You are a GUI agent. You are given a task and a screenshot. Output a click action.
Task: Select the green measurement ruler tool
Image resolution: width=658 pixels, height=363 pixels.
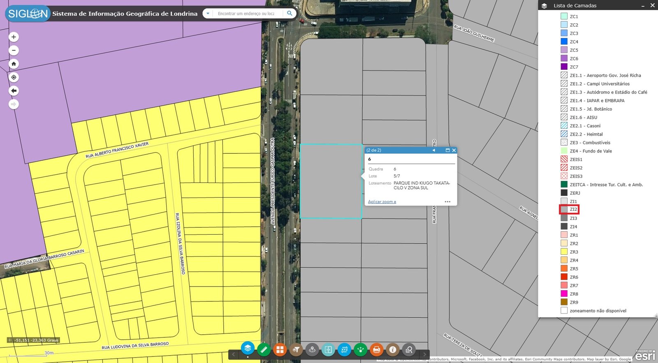pos(264,349)
